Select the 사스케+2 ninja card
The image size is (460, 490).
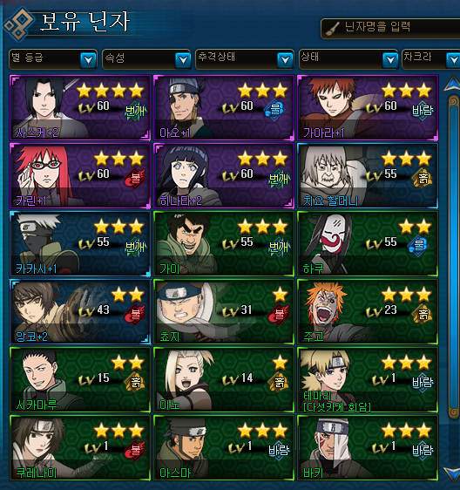point(80,107)
